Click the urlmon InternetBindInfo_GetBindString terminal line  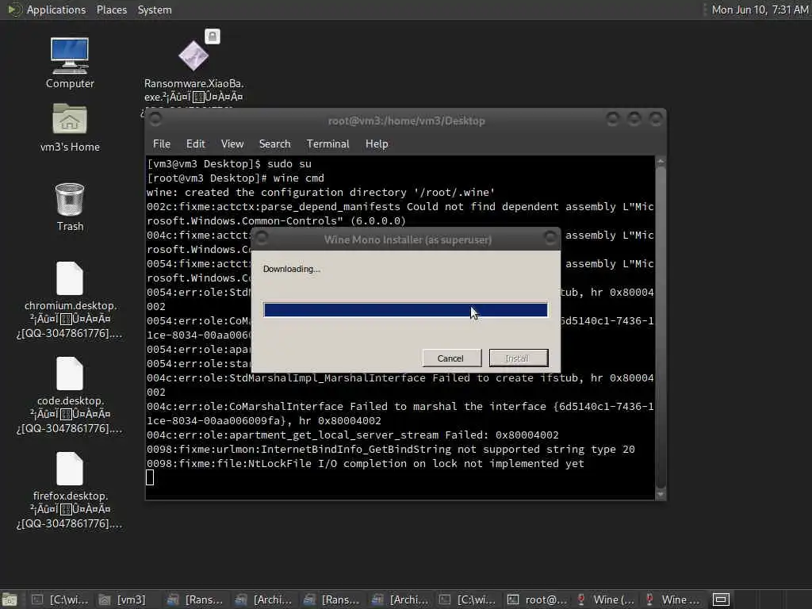click(x=390, y=449)
